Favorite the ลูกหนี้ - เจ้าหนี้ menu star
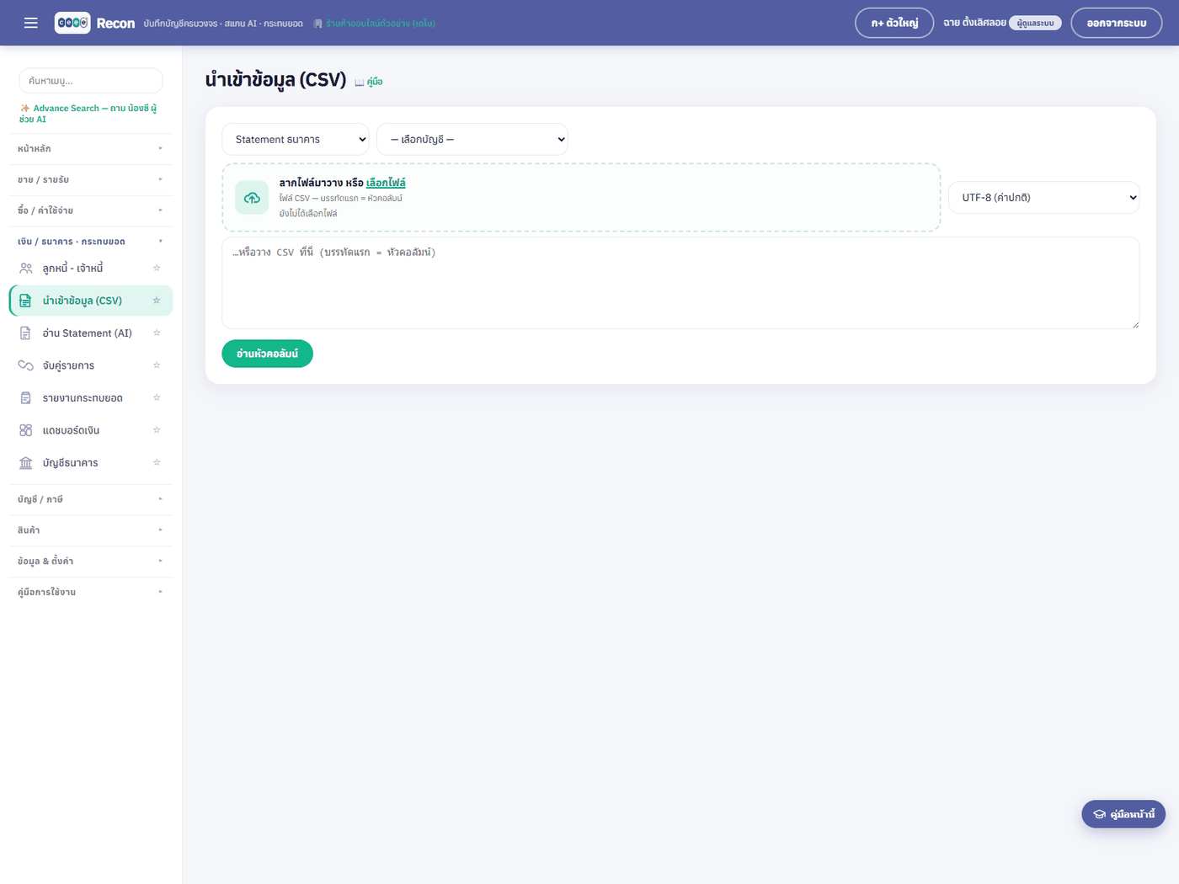The image size is (1179, 884). pos(157,268)
